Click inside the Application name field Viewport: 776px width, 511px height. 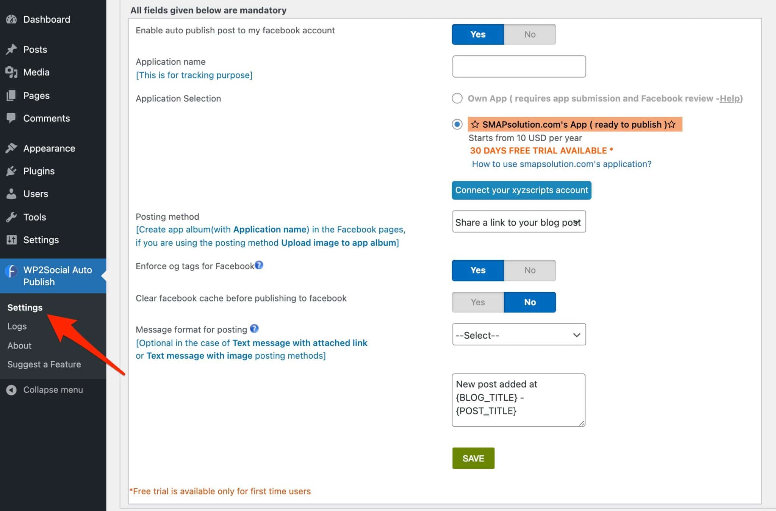point(519,66)
